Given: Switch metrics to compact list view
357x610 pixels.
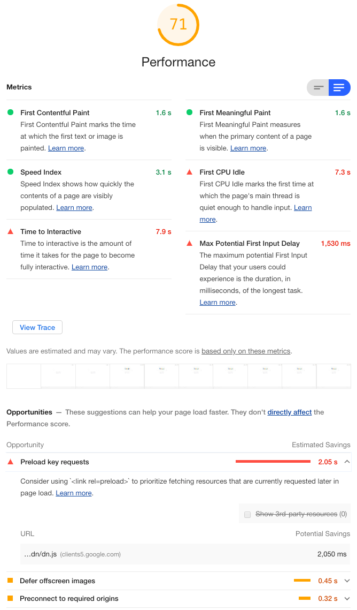Looking at the screenshot, I should pyautogui.click(x=319, y=88).
